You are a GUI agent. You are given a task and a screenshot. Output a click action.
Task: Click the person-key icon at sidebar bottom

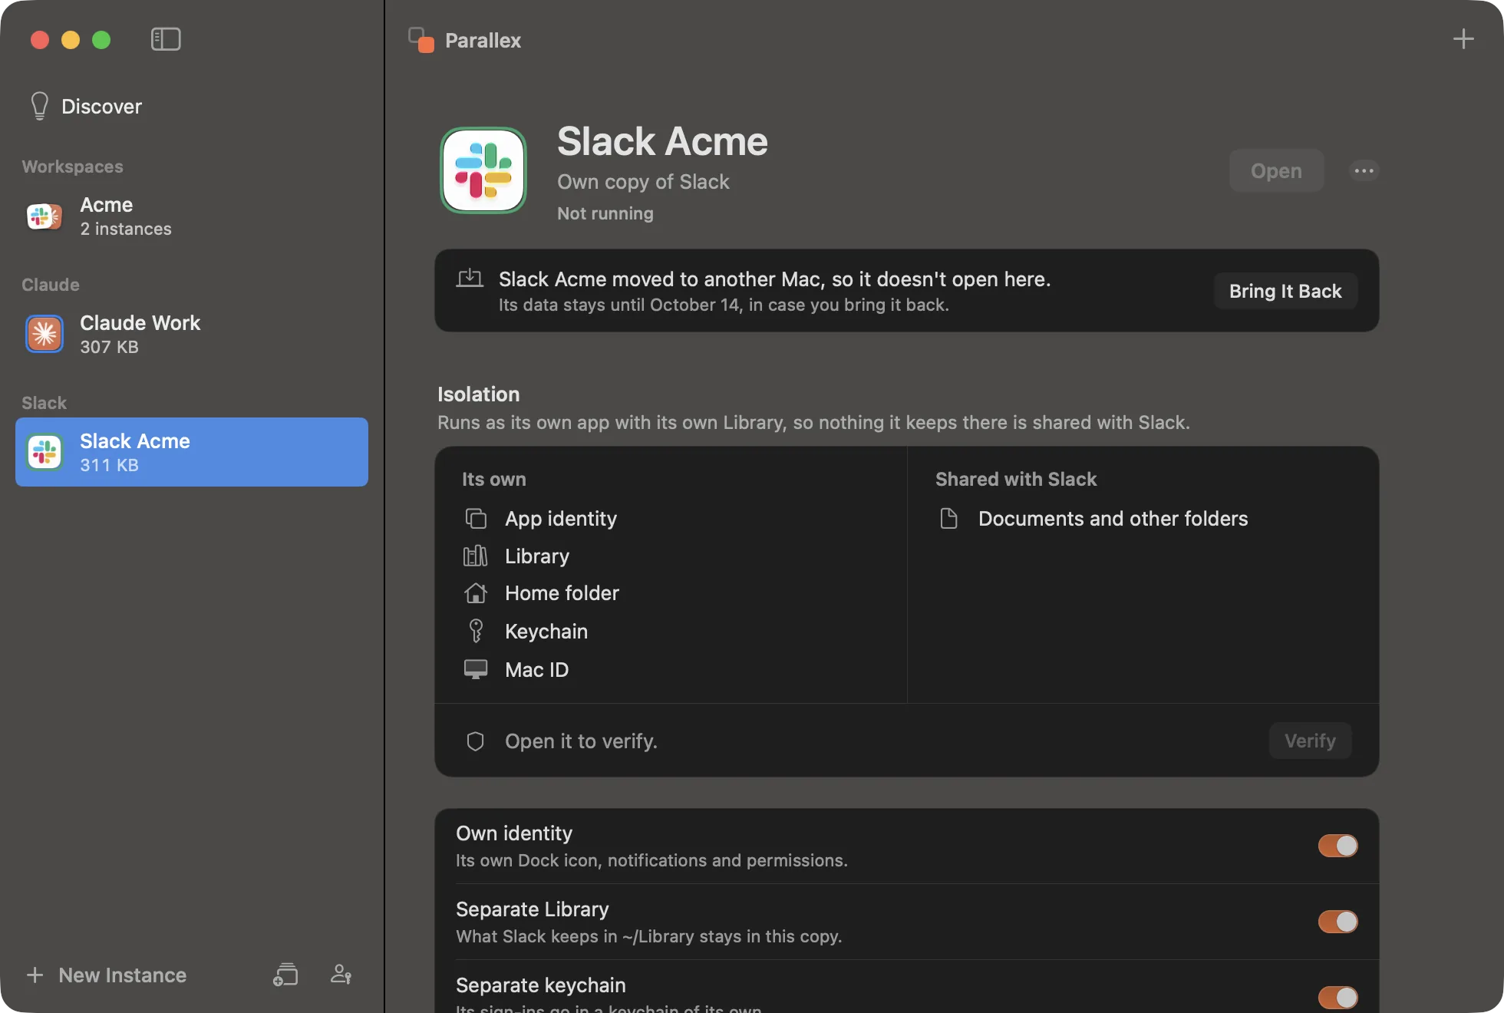pyautogui.click(x=341, y=975)
